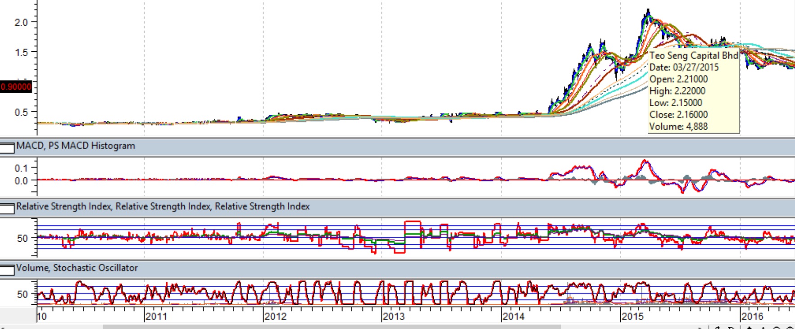This screenshot has height=329, width=795.
Task: Maximize the MACD pane using its window icon
Action: [7, 148]
